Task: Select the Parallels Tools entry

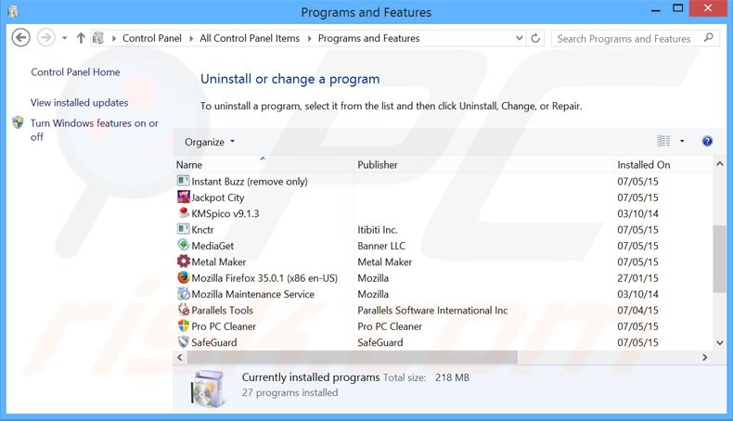Action: click(x=222, y=311)
